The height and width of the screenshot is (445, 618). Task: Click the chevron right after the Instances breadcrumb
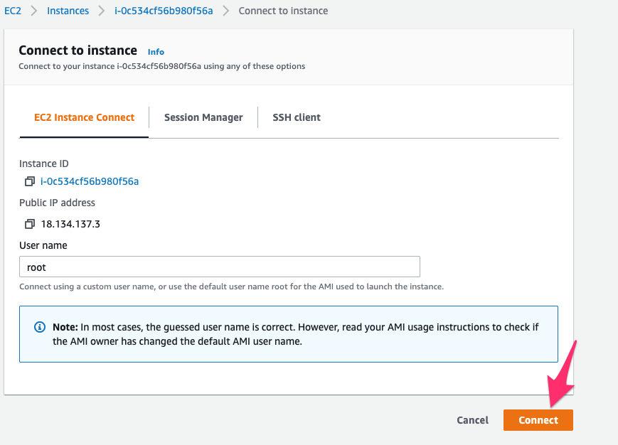point(101,11)
